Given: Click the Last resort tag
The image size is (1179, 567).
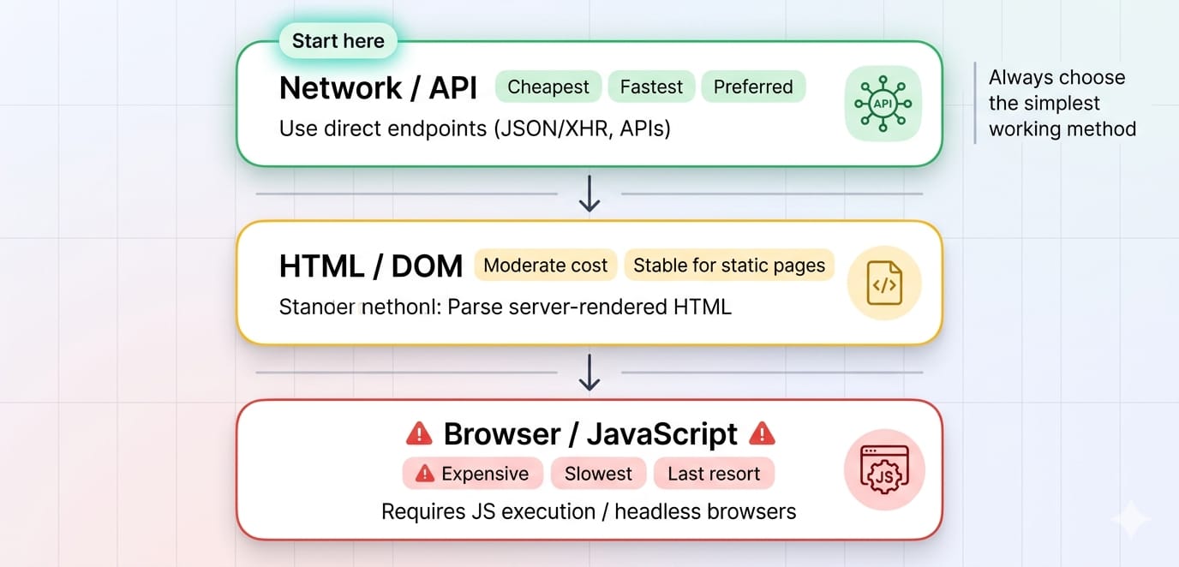Looking at the screenshot, I should pyautogui.click(x=714, y=474).
